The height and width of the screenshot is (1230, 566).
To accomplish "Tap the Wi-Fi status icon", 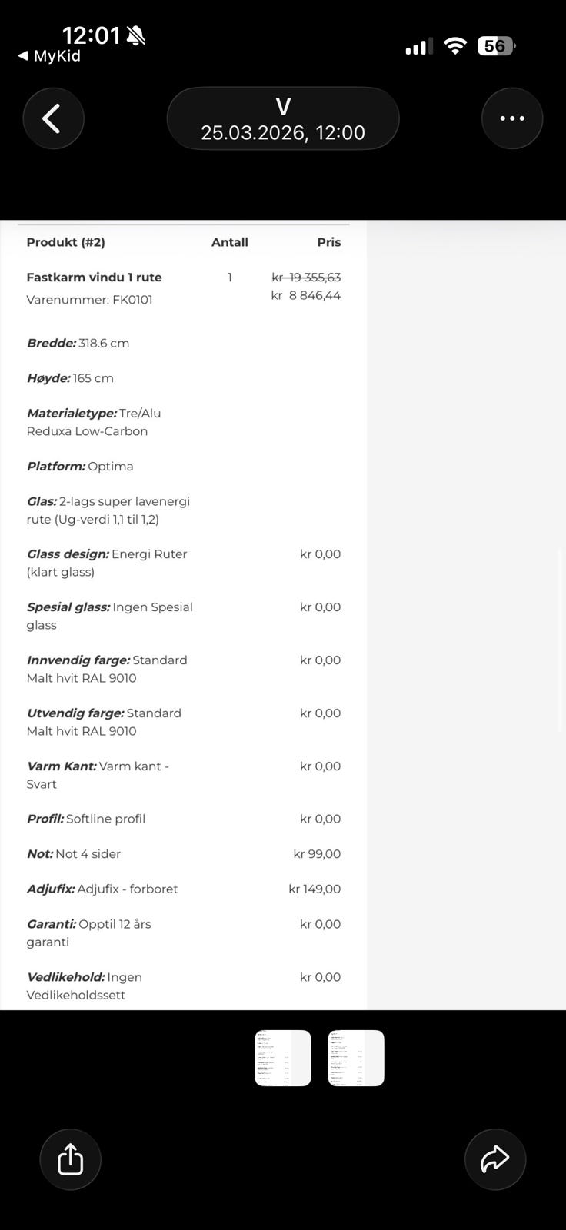I will pos(455,46).
